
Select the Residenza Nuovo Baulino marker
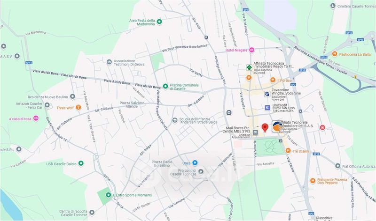(x=72, y=96)
